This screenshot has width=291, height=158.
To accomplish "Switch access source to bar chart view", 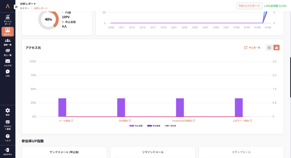I will (277, 48).
